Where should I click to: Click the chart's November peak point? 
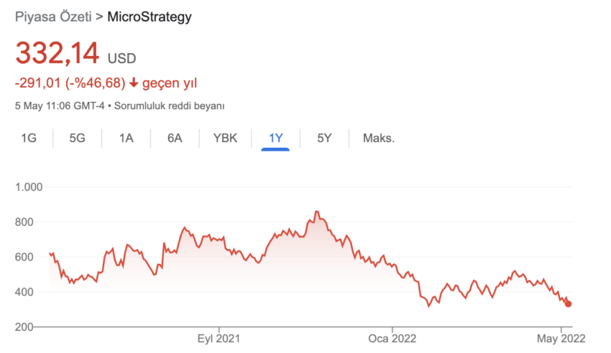click(317, 212)
